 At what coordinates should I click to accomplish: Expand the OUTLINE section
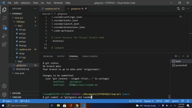click(16, 93)
